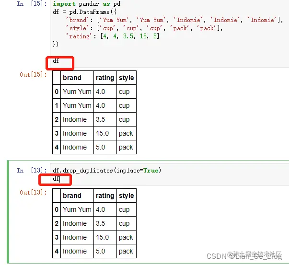
Task: Click the 'df' line ending cell 15
Action: [56, 61]
